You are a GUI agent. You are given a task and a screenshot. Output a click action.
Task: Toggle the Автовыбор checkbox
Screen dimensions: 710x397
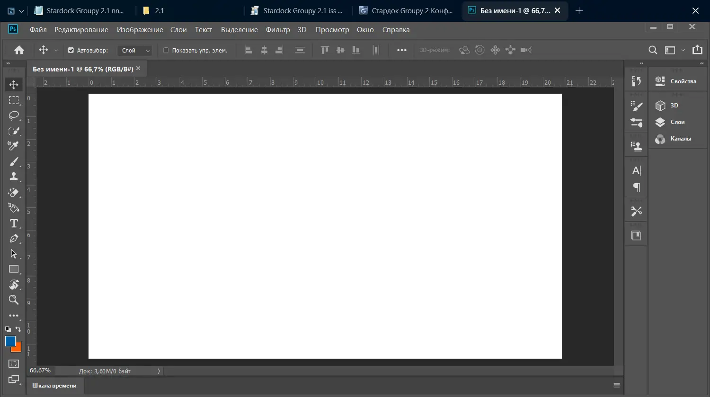pos(71,50)
